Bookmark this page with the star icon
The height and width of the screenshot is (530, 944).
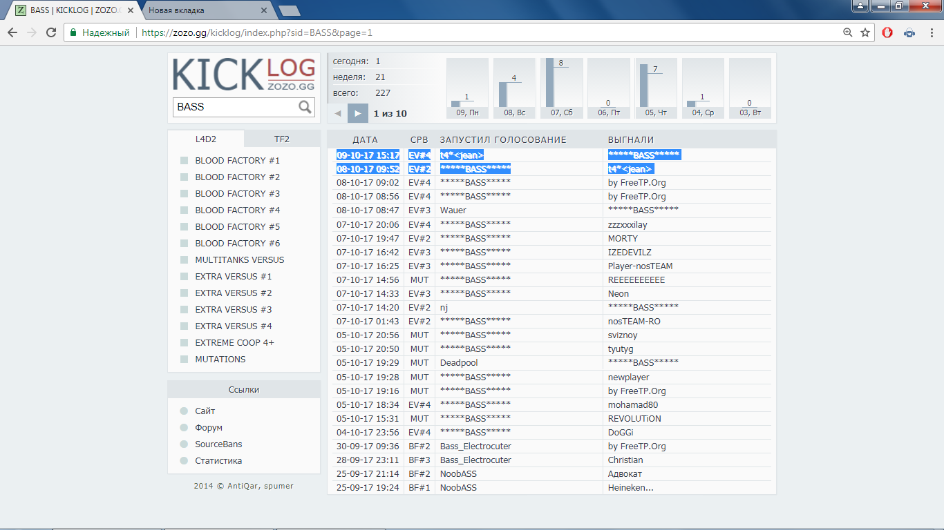[x=865, y=32]
